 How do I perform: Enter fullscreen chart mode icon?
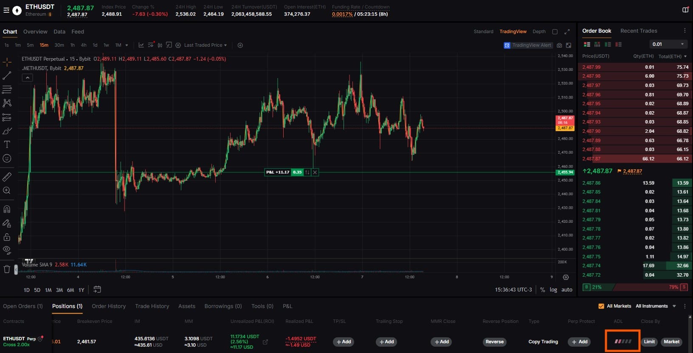point(569,45)
